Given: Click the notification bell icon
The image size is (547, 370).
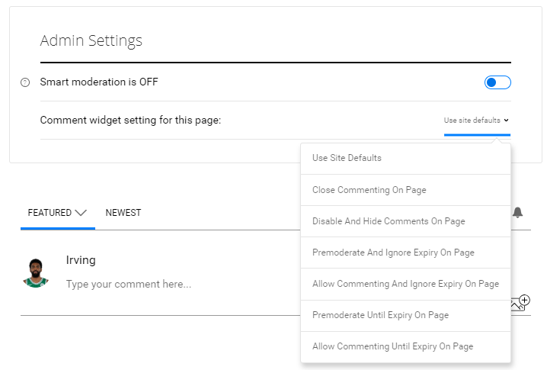Looking at the screenshot, I should [518, 213].
